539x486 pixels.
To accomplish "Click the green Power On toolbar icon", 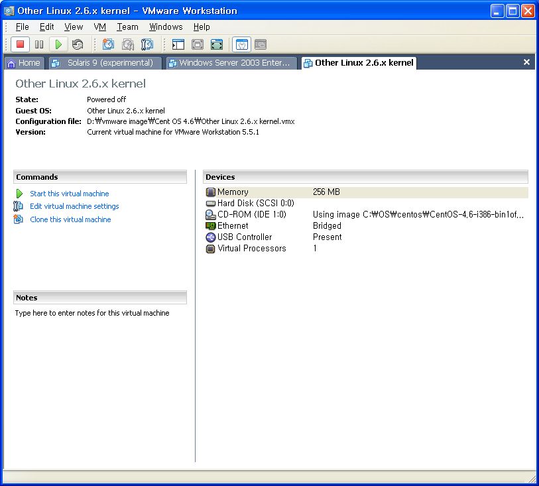I will (x=58, y=44).
